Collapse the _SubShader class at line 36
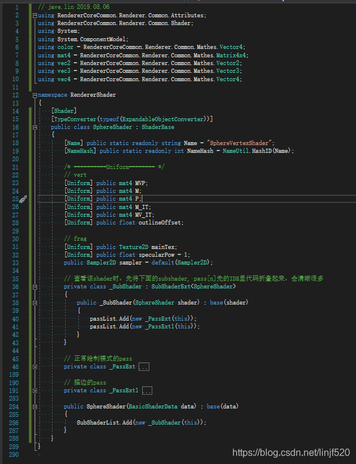 (x=35, y=287)
